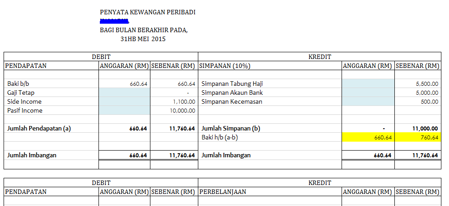
Task: Select the title PENYATA KEWANGAN PERIBADI
Action: pyautogui.click(x=147, y=12)
